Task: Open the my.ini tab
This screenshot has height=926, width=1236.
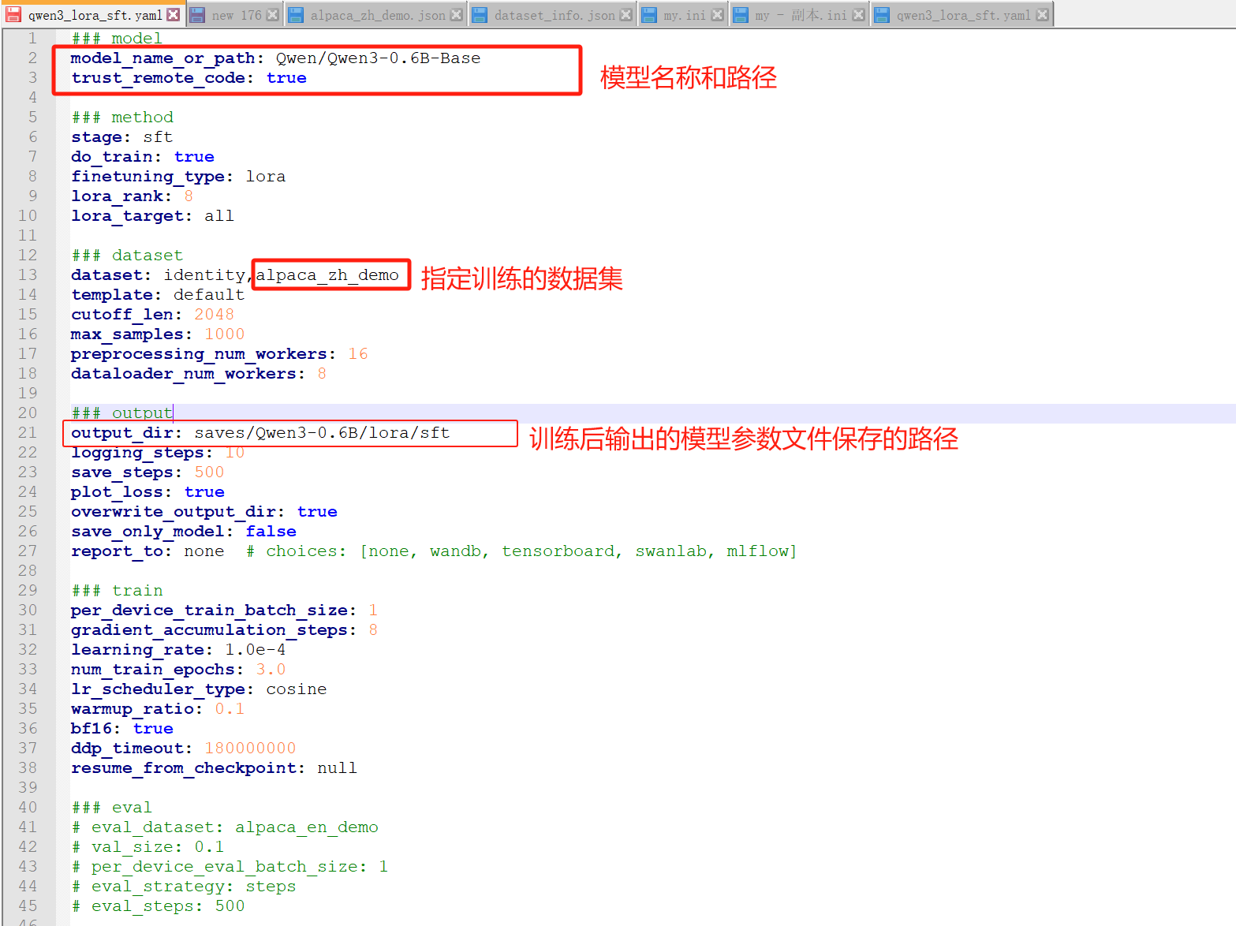Action: click(684, 15)
